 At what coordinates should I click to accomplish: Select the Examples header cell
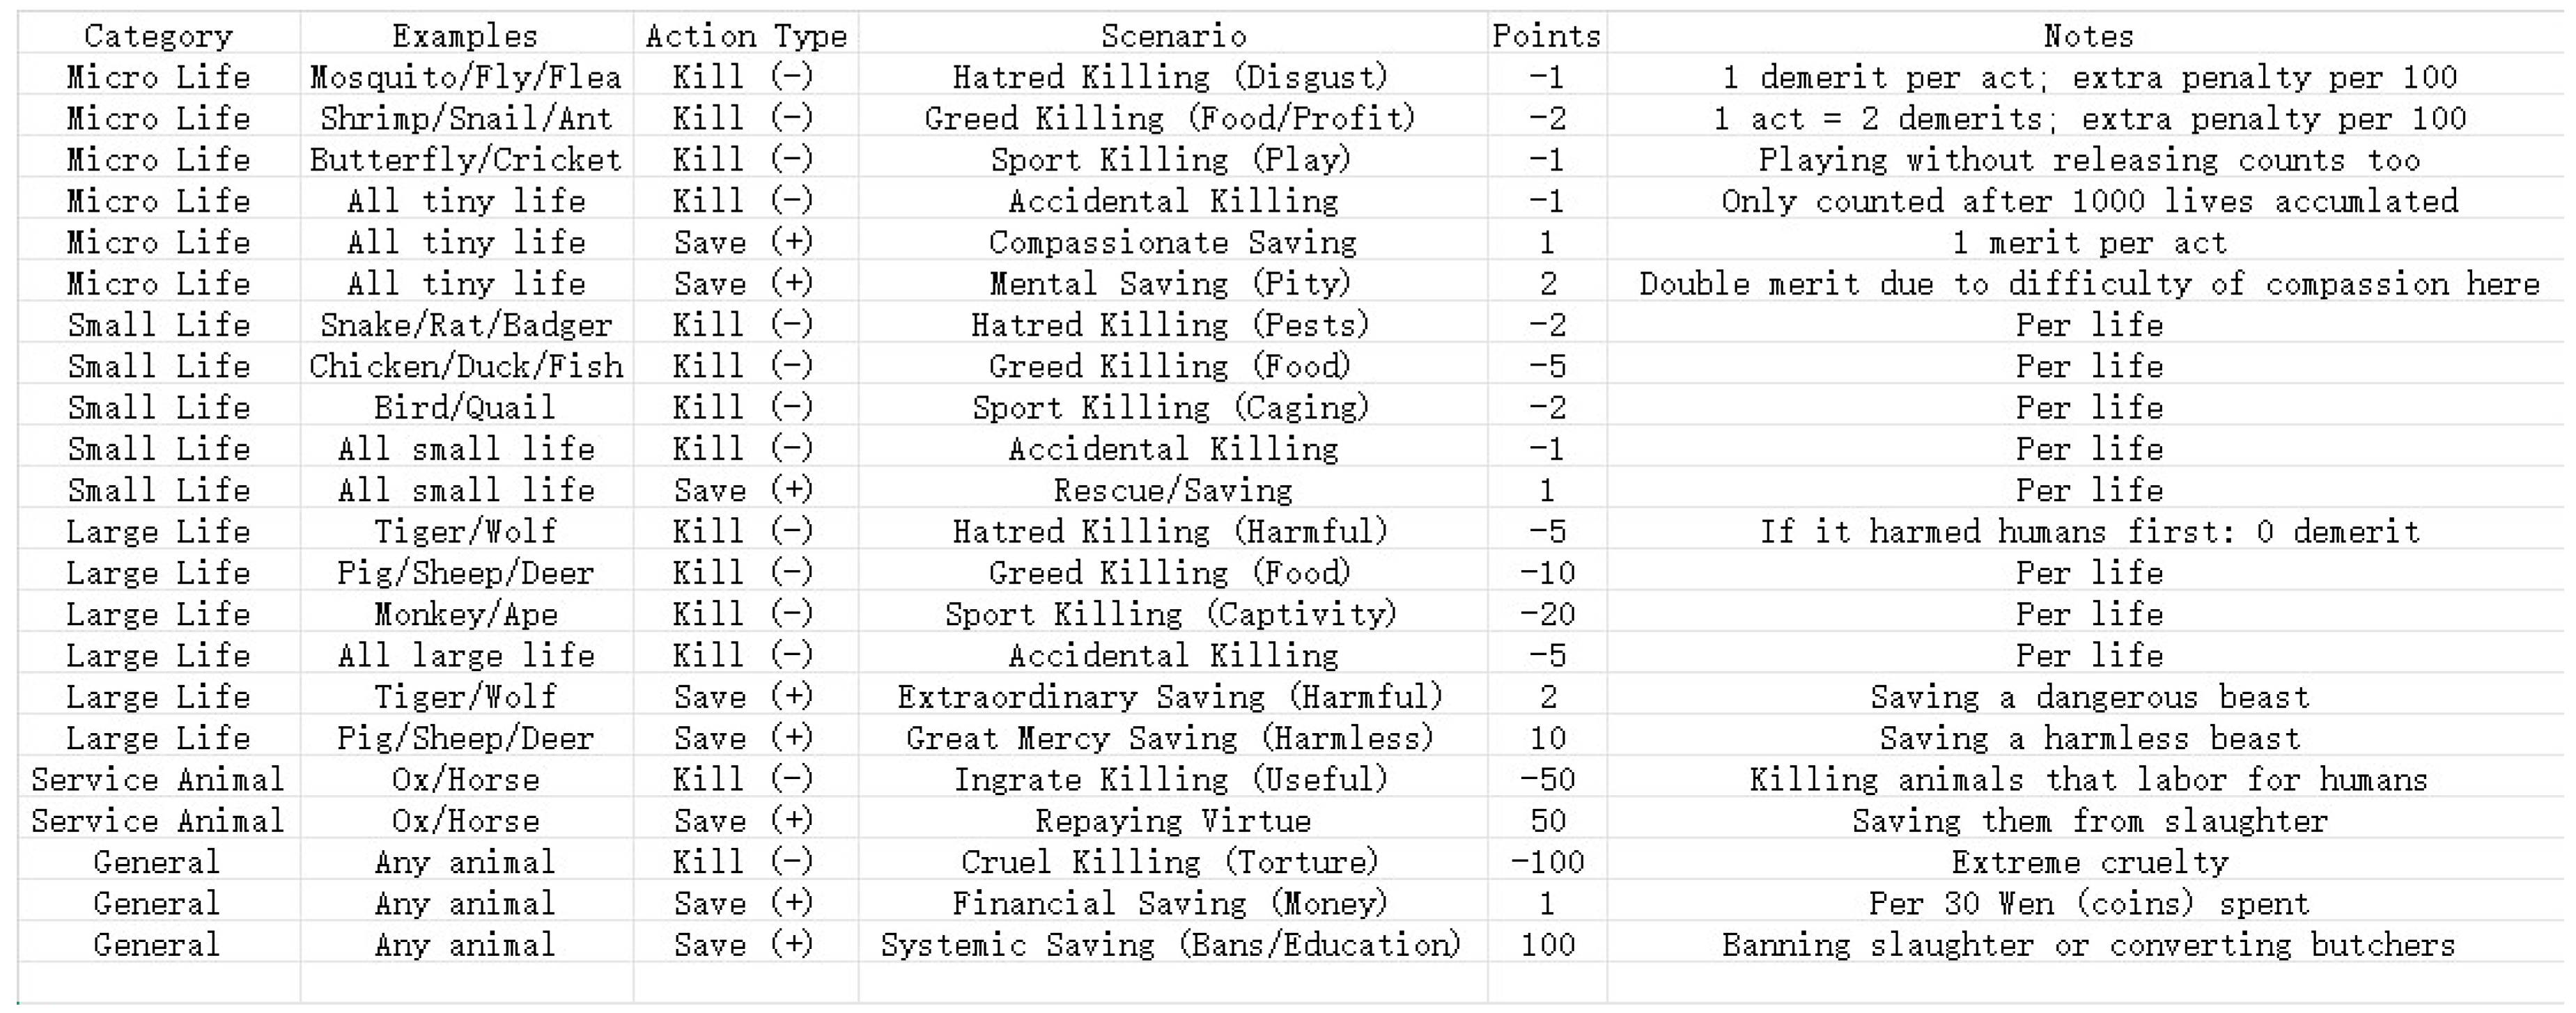[465, 36]
